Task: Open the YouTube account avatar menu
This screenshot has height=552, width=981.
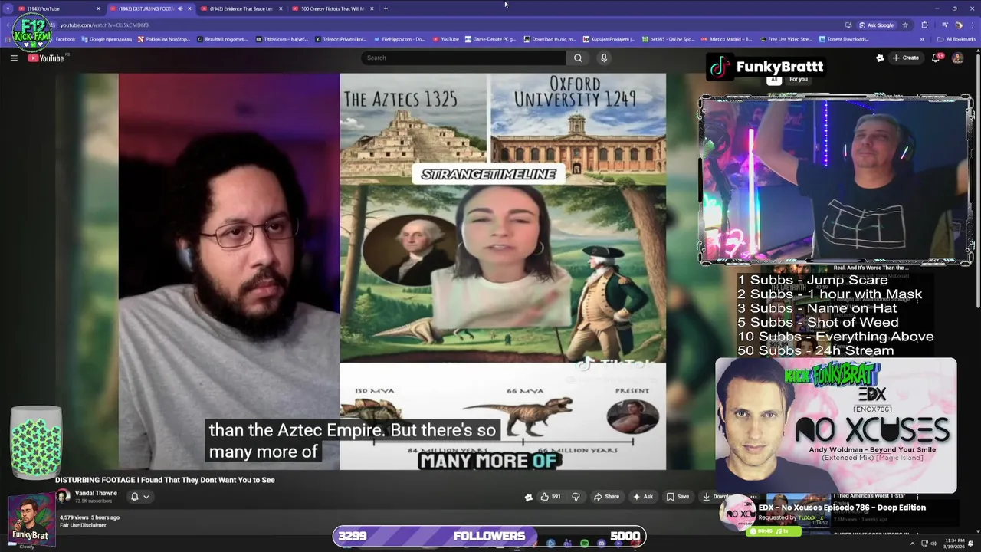Action: pyautogui.click(x=957, y=58)
